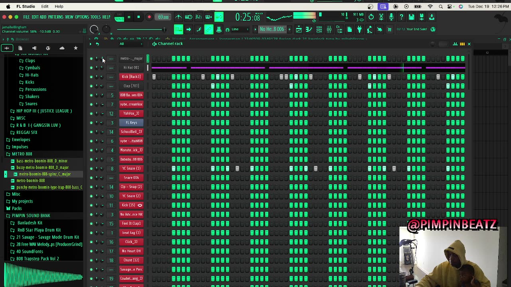Toggle typing keyboard to piano icon
This screenshot has width=511, height=287.
pyautogui.click(x=178, y=29)
